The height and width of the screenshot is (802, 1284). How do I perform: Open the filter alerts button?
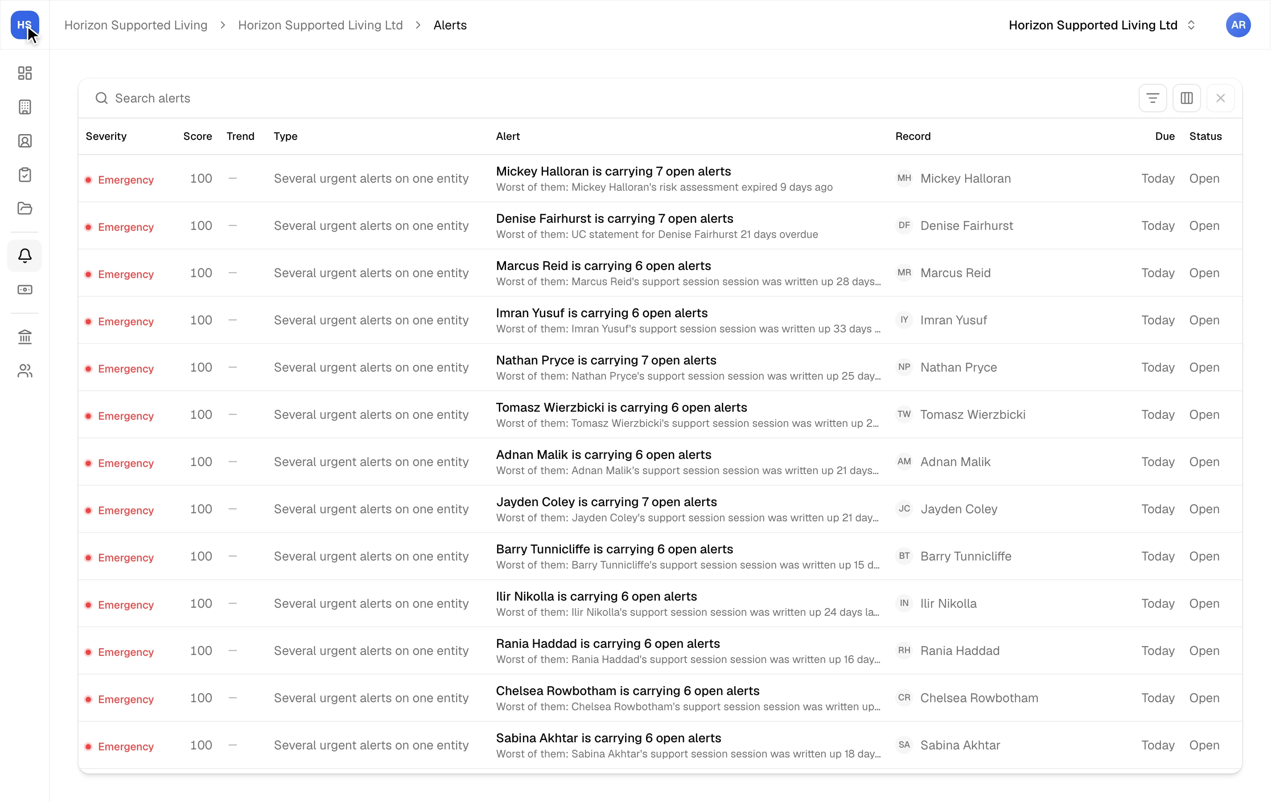click(x=1152, y=98)
